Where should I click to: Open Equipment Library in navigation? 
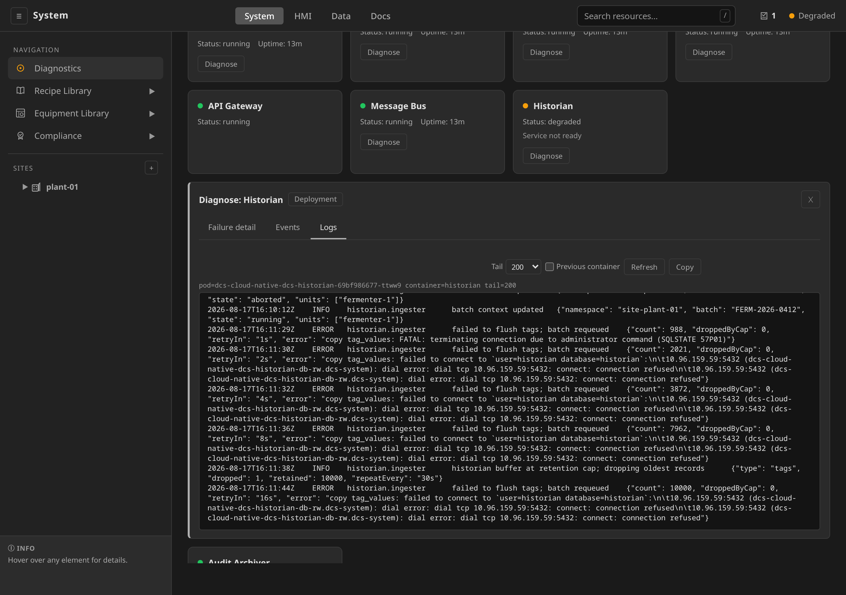[86, 113]
